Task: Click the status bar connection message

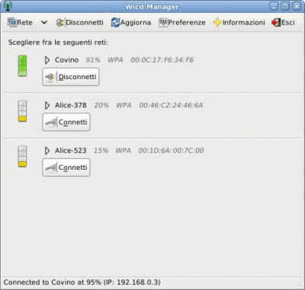Action: pyautogui.click(x=82, y=282)
